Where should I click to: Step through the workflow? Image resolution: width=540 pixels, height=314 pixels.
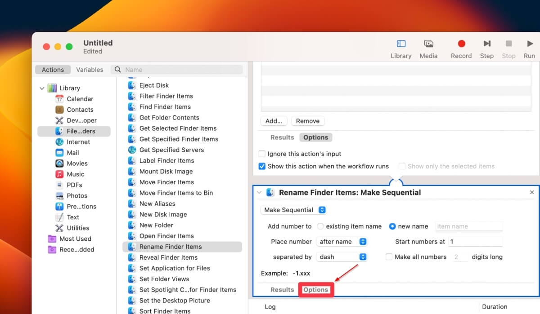(486, 47)
